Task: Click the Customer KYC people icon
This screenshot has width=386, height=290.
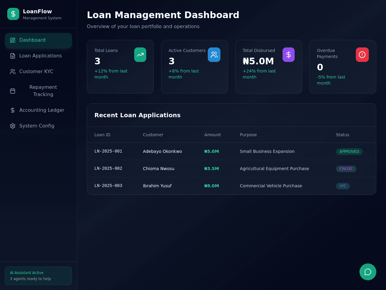Action: click(x=13, y=72)
